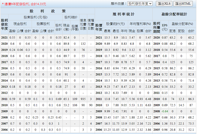197x134 pixels.
Task: Select the 2019 dividend year cell
Action: (x=4, y=50)
